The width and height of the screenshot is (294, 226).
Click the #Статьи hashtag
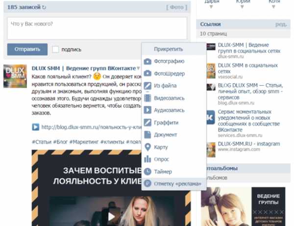[42, 142]
